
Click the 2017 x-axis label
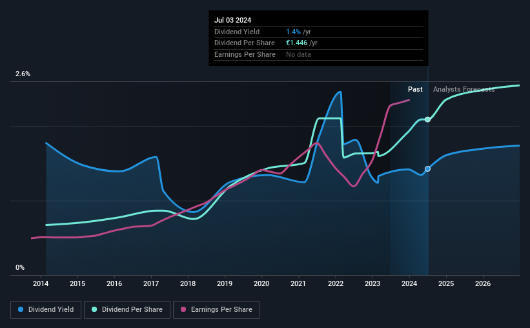coord(151,283)
